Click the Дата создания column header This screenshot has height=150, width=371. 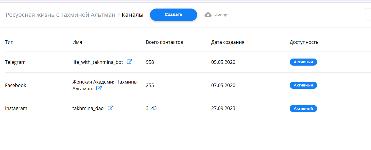click(x=227, y=42)
